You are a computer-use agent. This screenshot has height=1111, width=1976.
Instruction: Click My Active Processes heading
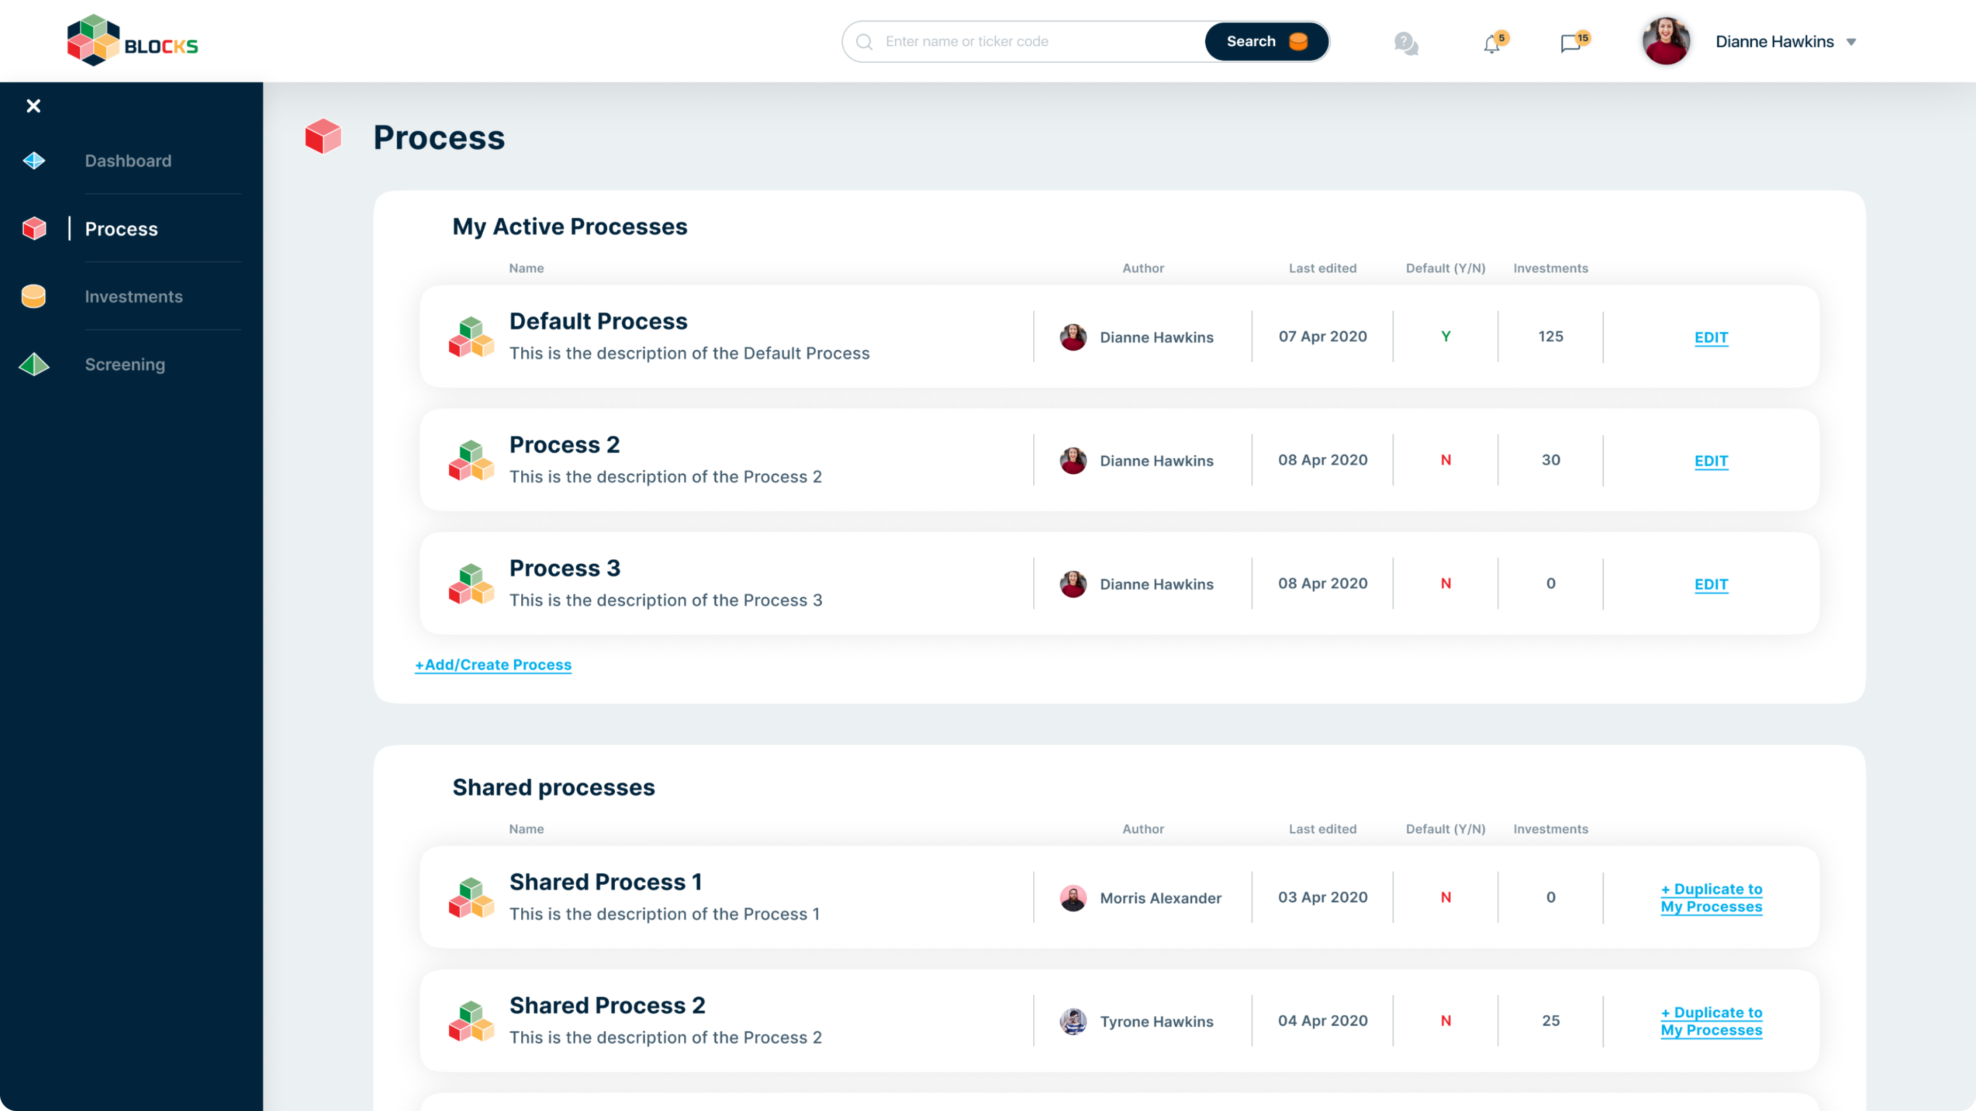570,227
